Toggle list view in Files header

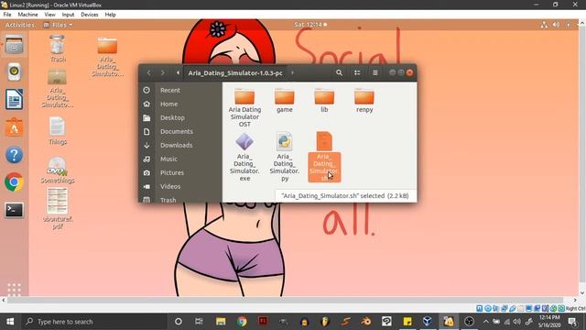357,73
